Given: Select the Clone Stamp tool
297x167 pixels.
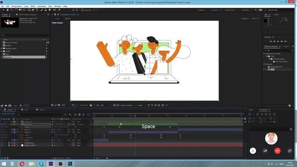Looking at the screenshot, I should point(45,10).
